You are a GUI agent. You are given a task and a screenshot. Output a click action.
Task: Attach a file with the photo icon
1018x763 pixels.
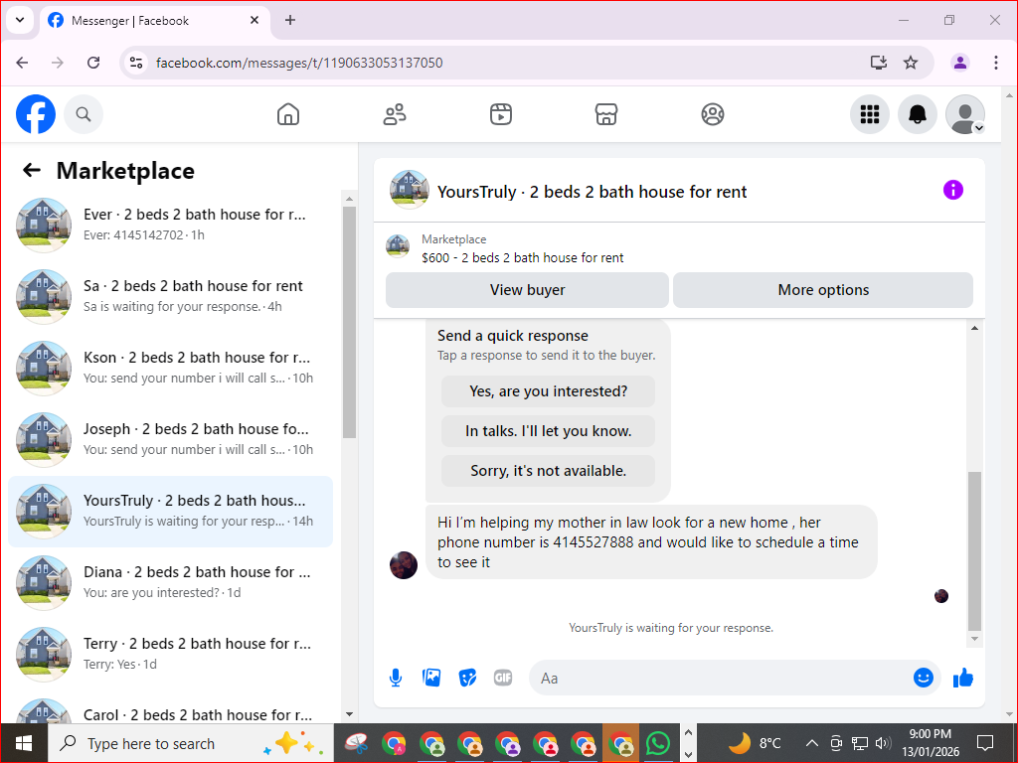pos(431,678)
